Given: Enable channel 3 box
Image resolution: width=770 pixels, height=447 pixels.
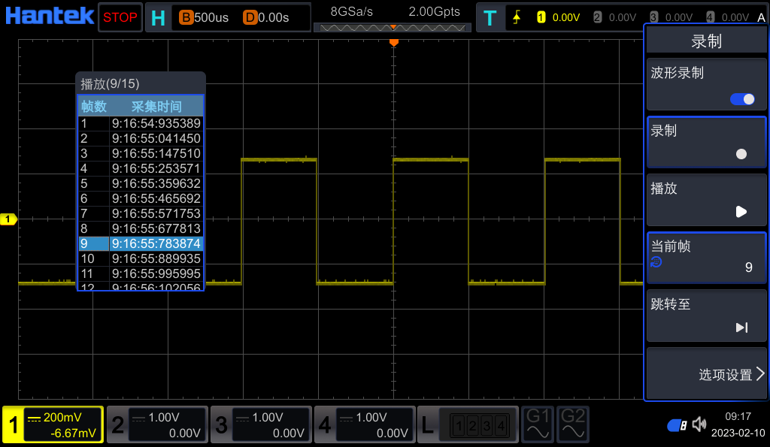Looking at the screenshot, I should (261, 425).
